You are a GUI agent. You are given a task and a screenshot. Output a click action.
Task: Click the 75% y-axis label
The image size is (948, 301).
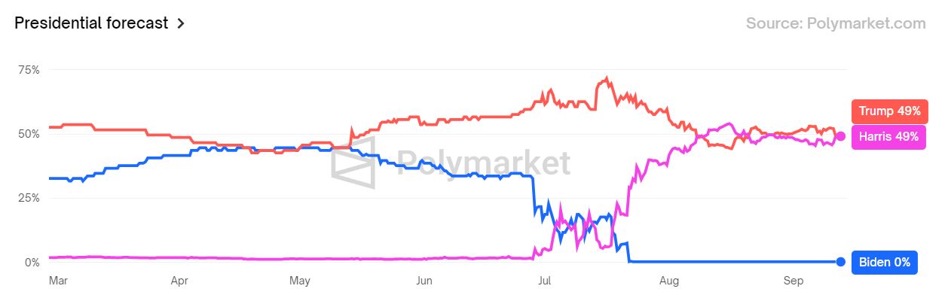point(29,70)
